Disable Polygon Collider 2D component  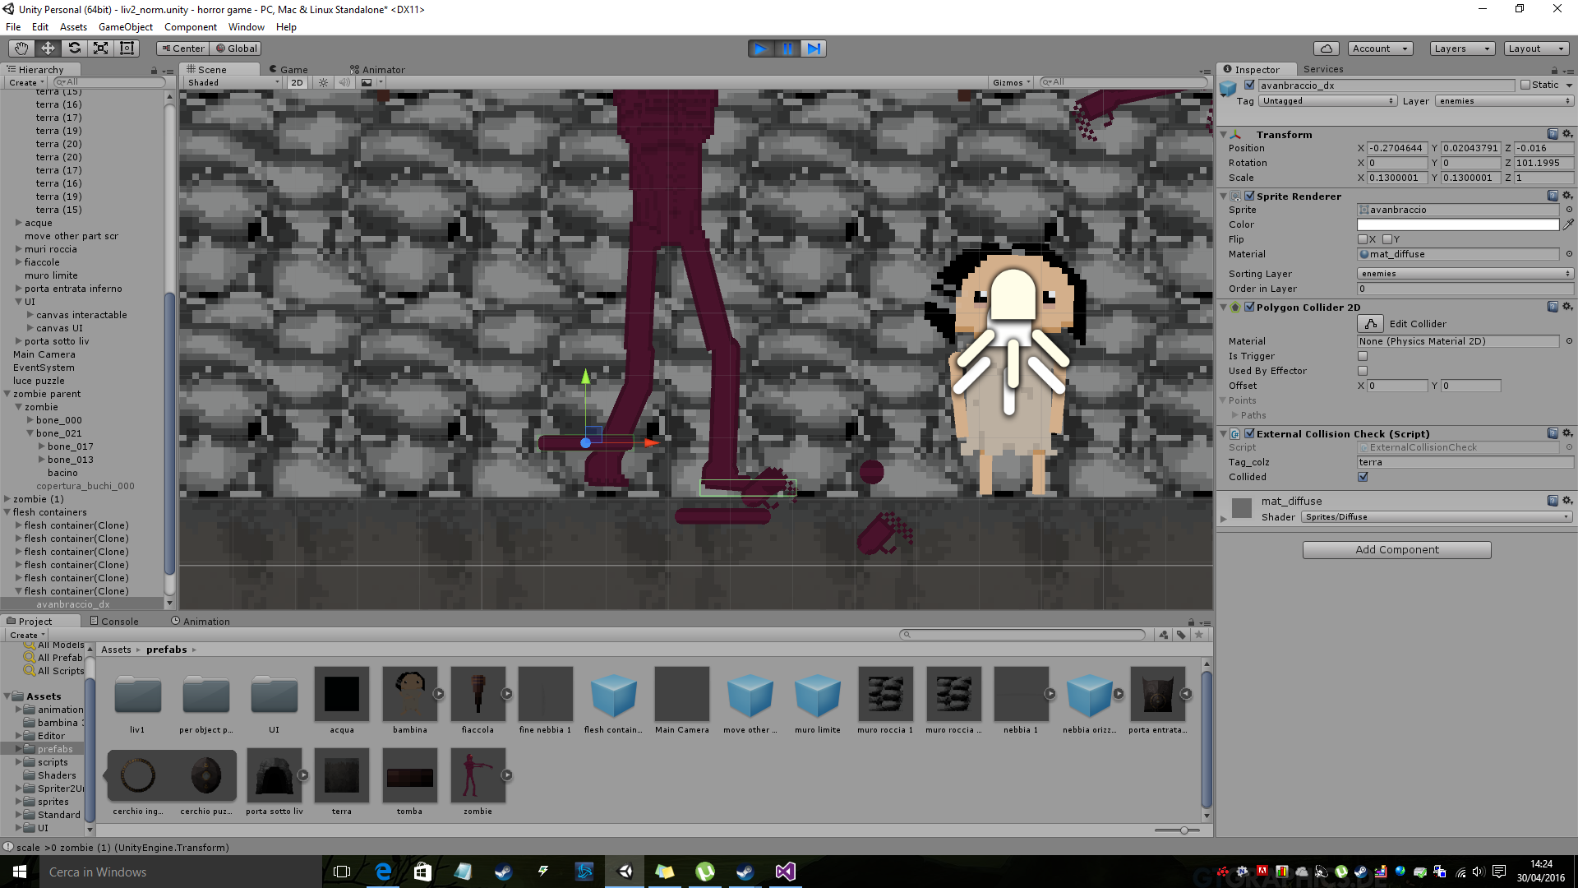click(x=1249, y=307)
